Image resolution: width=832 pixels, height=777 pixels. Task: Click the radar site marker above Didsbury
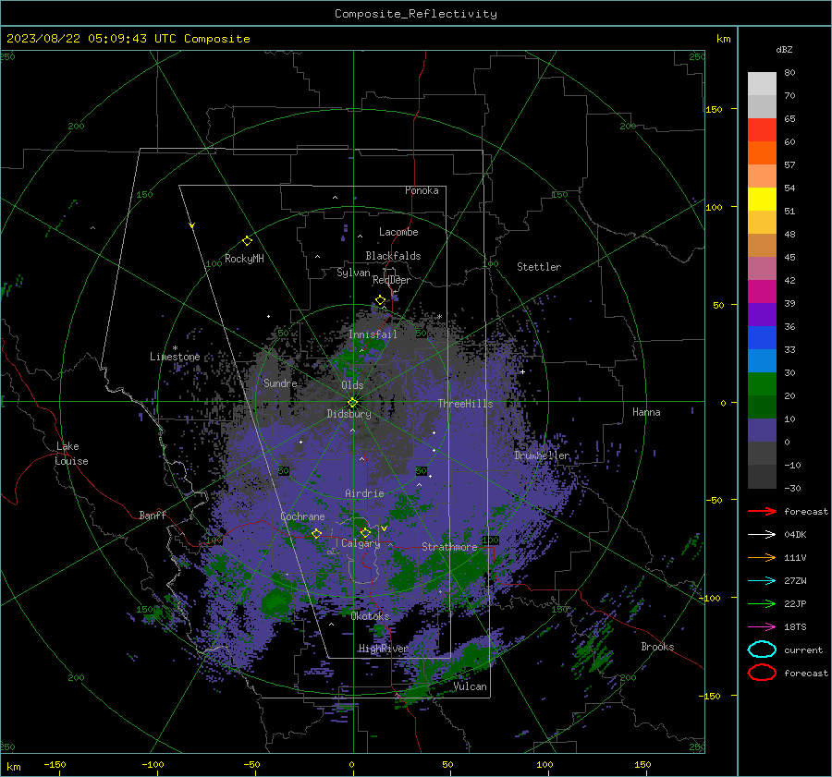(x=353, y=402)
